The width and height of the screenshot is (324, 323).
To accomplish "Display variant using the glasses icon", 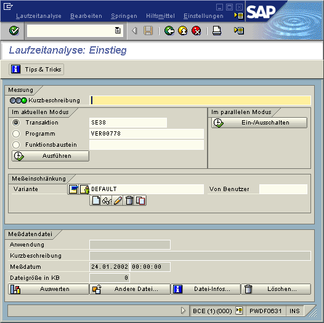I will point(107,200).
